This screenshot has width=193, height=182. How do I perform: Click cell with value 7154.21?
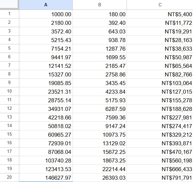pos(46,49)
